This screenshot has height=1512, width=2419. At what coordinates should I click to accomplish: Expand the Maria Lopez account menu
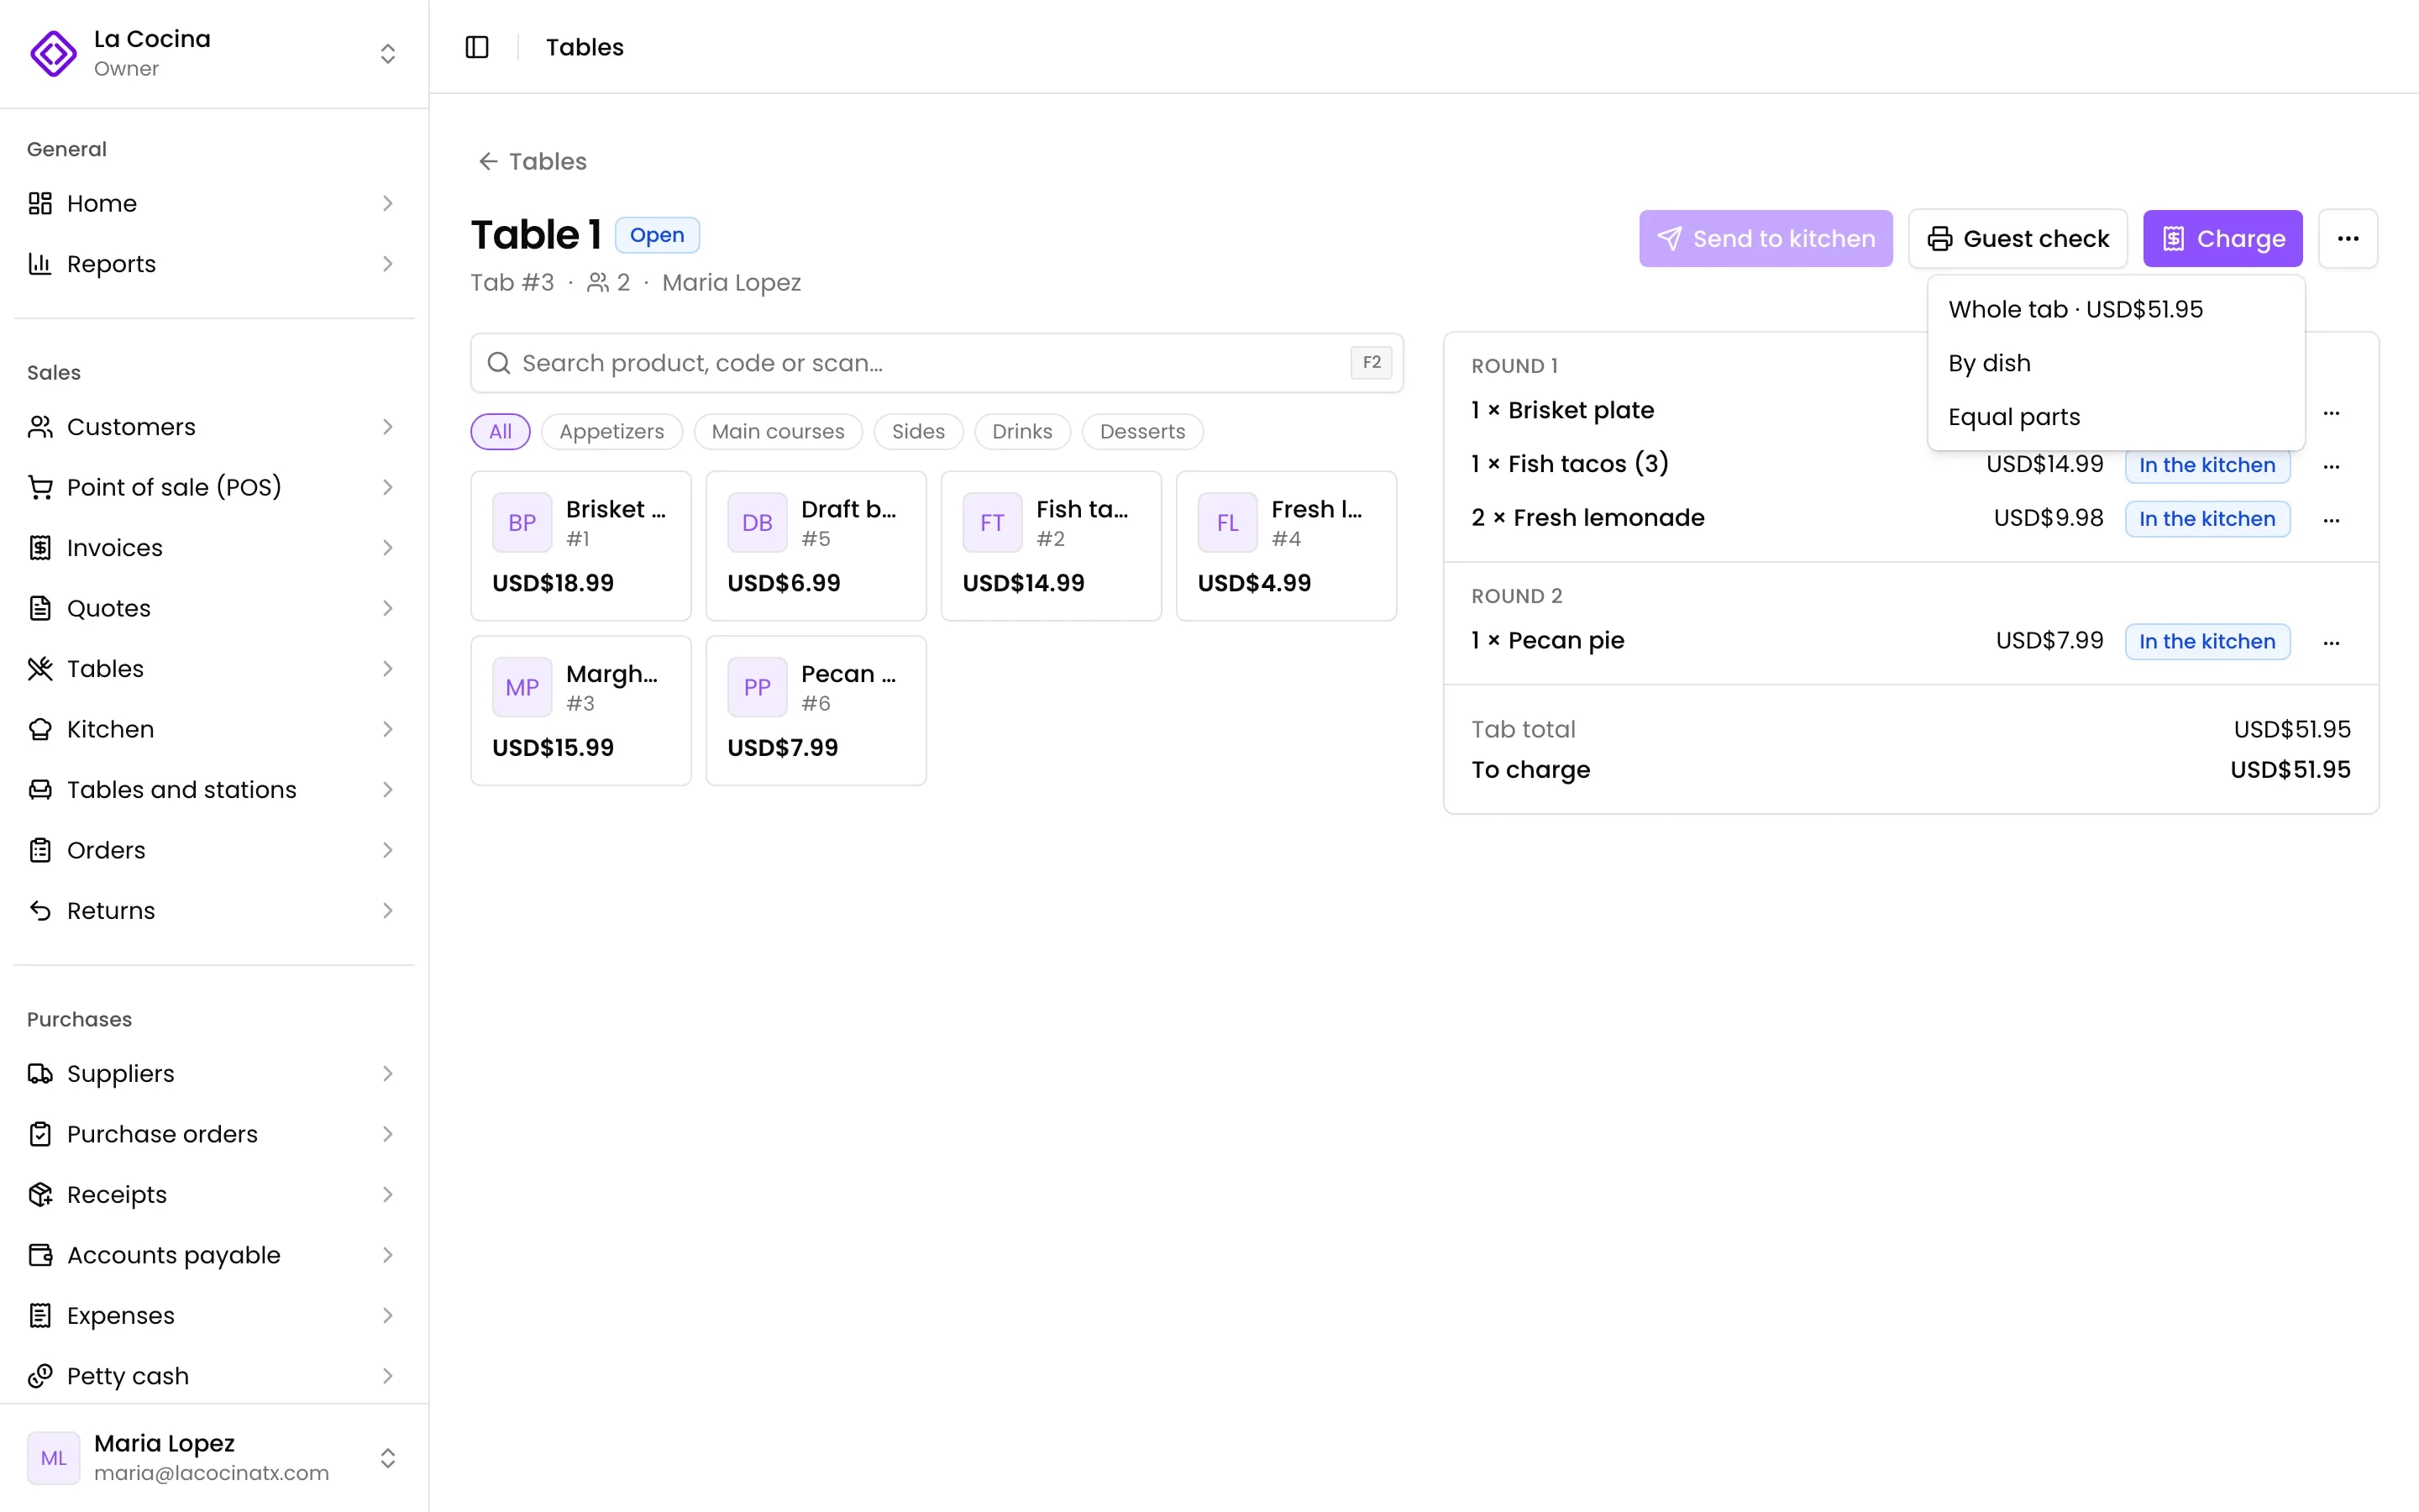(214, 1458)
